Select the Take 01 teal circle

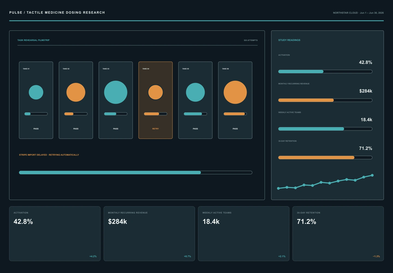pos(36,92)
